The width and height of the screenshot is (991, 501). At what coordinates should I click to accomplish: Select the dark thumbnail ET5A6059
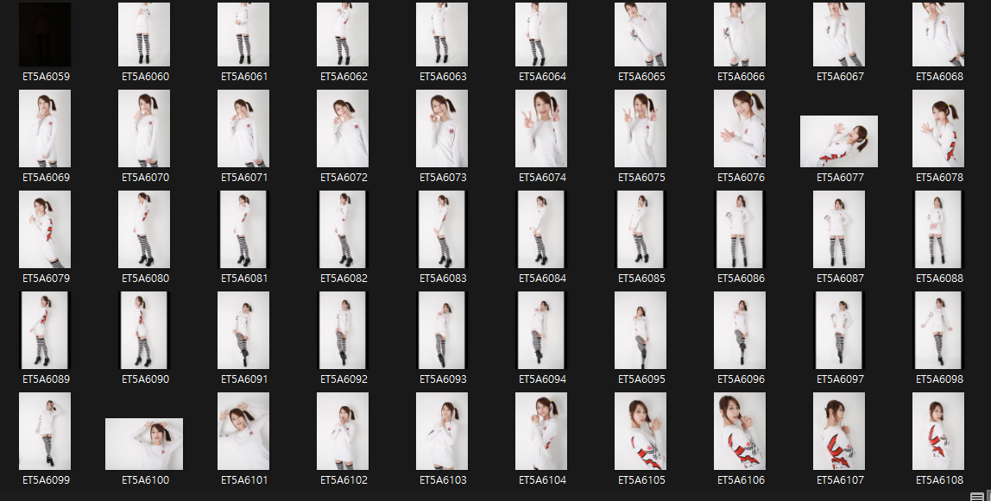pyautogui.click(x=45, y=34)
